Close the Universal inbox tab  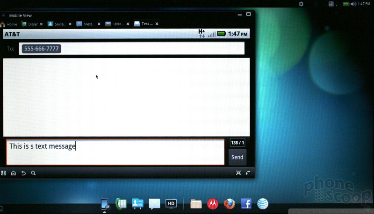(128, 24)
